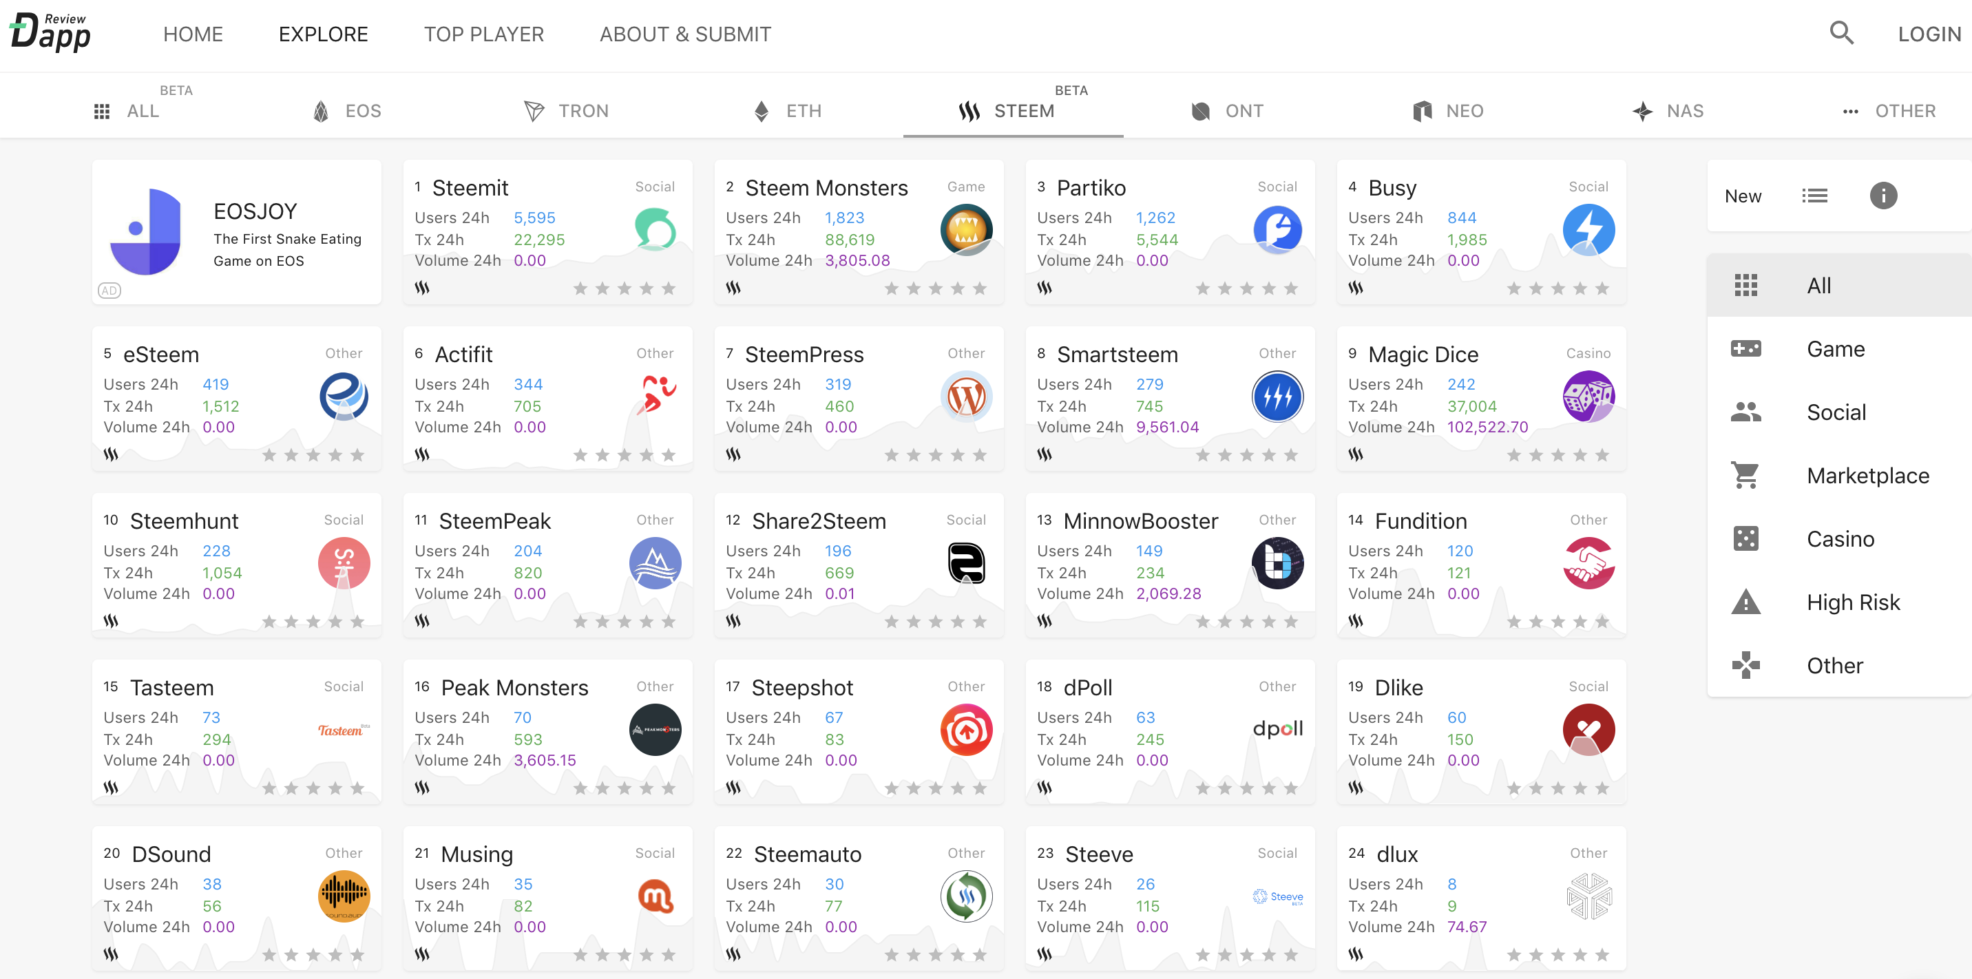Click the Peak Monsters logo
The width and height of the screenshot is (1972, 979).
click(x=655, y=730)
